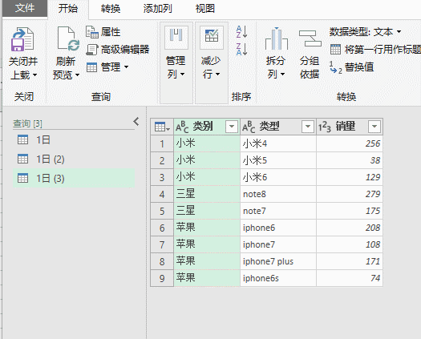Open query 属性 properties

click(x=103, y=32)
